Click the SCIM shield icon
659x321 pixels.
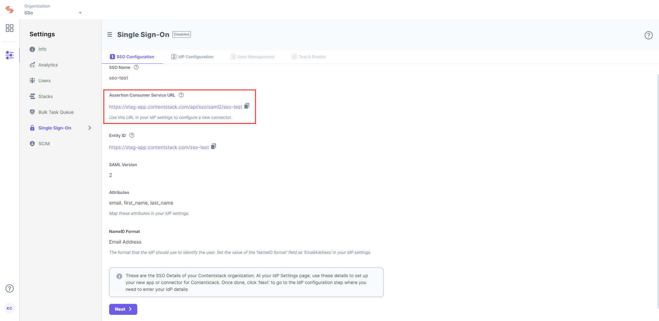32,144
